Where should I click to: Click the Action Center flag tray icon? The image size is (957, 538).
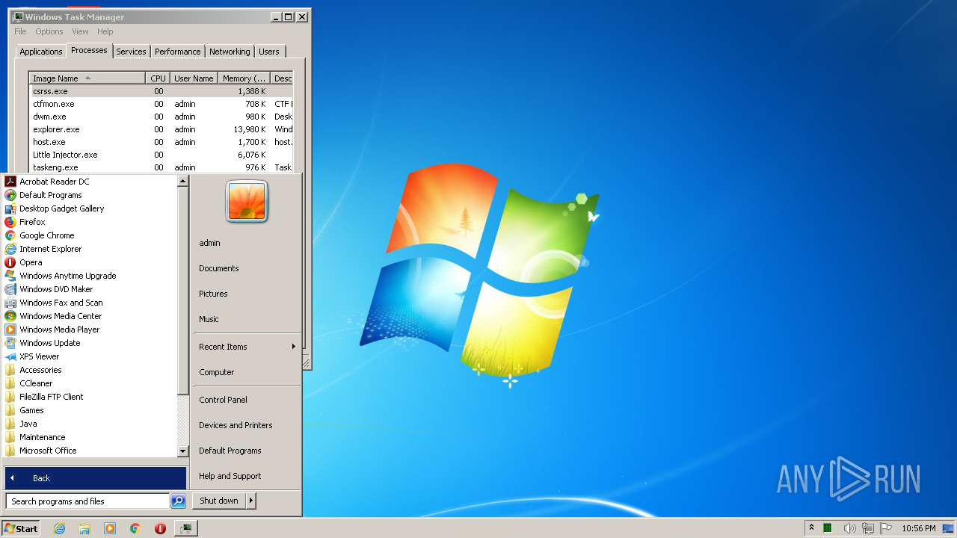click(x=887, y=528)
